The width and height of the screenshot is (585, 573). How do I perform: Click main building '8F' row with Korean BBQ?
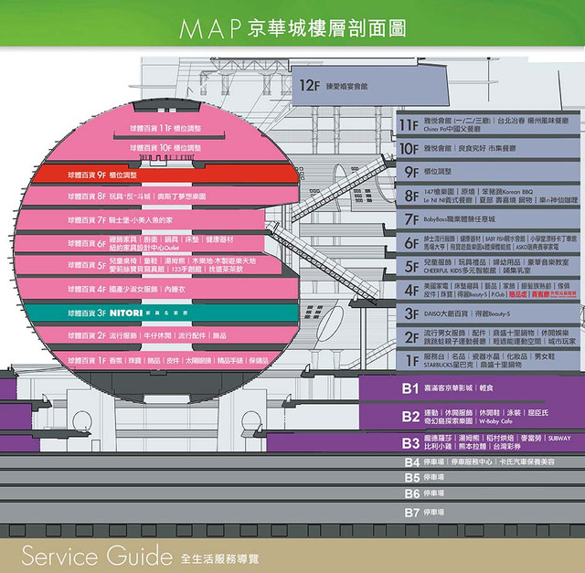tap(488, 196)
